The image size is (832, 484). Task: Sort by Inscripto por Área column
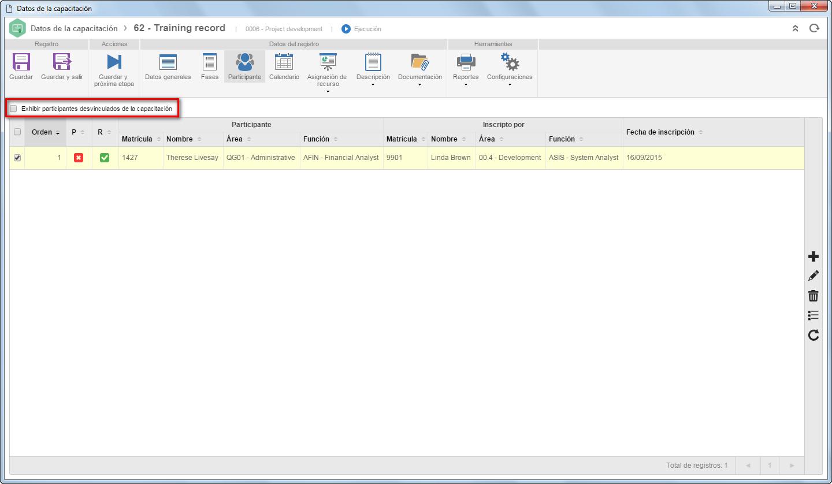click(x=511, y=139)
